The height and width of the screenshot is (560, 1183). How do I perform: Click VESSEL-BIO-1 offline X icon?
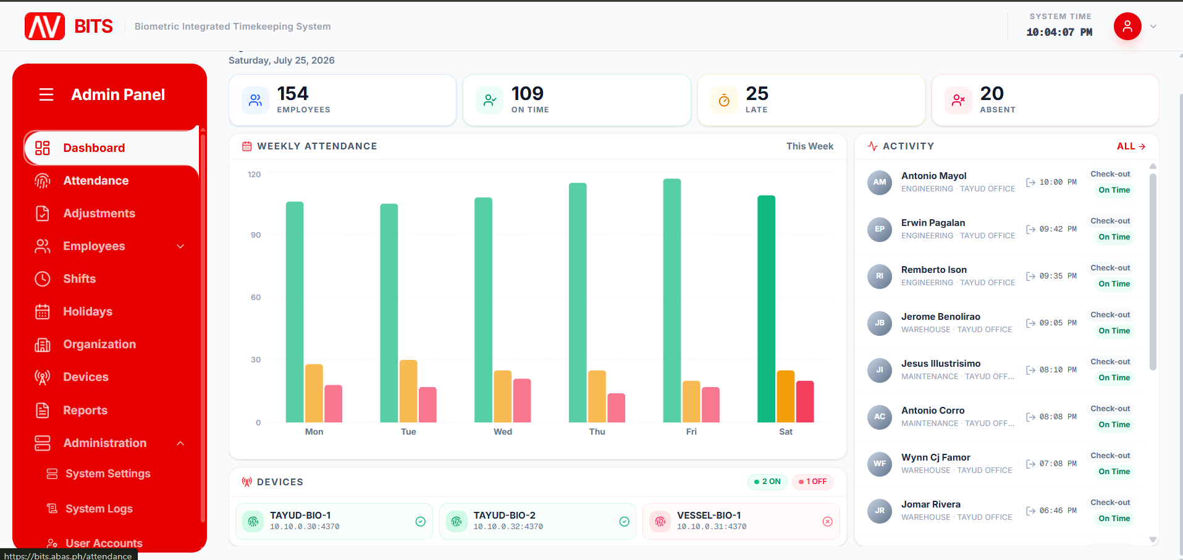click(828, 522)
